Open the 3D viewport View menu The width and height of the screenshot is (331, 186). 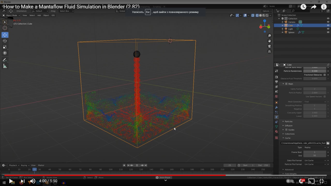tap(25, 15)
